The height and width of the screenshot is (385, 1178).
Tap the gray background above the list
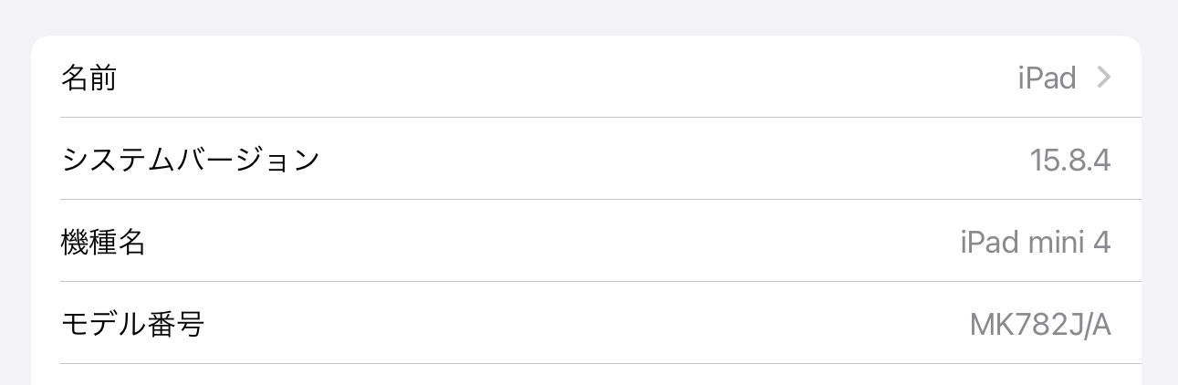[x=584, y=16]
